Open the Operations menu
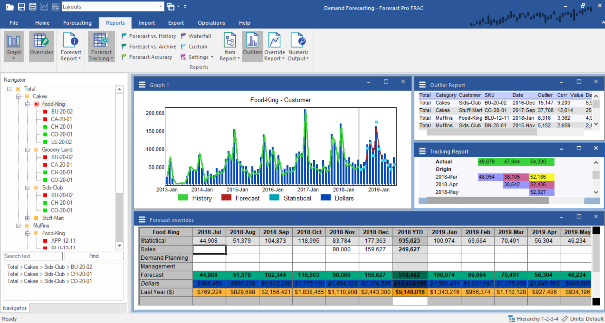 (211, 22)
